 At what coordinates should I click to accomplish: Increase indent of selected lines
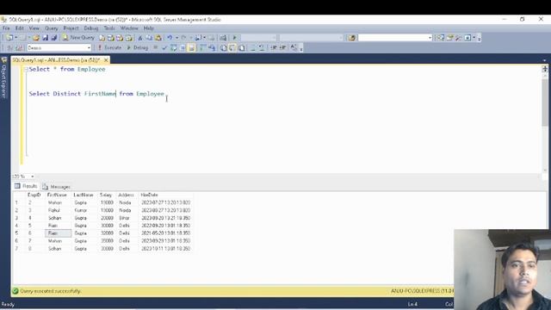(x=282, y=48)
